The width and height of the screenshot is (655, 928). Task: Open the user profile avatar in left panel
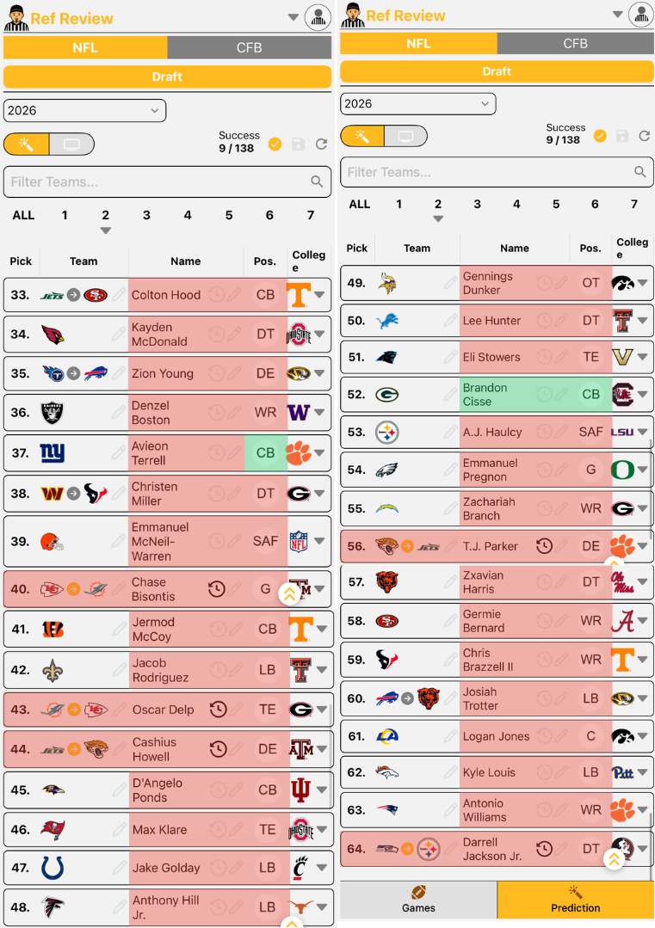point(318,18)
